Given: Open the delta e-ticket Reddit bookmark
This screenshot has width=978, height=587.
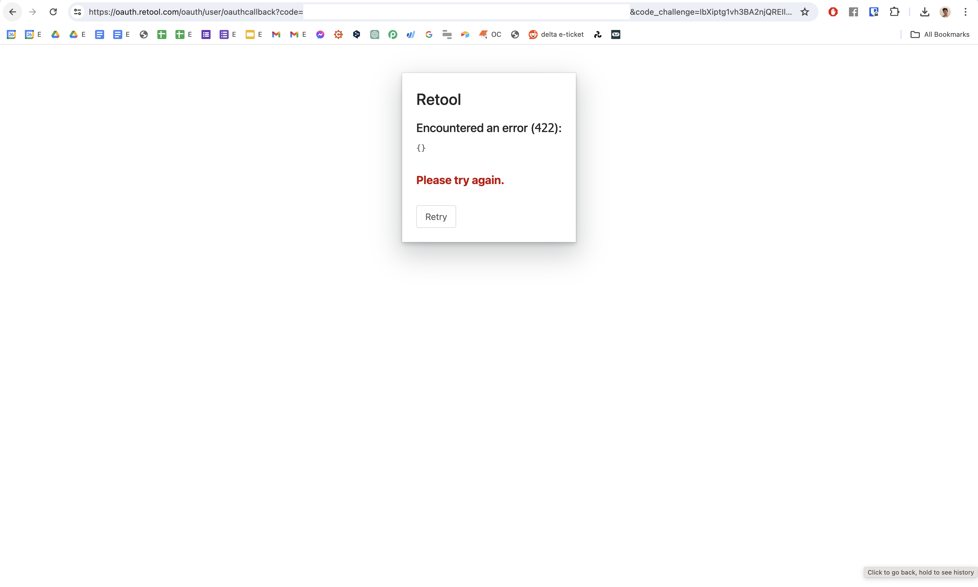Looking at the screenshot, I should (x=556, y=34).
